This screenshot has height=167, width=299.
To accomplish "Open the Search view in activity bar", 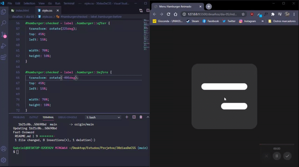I will (x=4, y=23).
